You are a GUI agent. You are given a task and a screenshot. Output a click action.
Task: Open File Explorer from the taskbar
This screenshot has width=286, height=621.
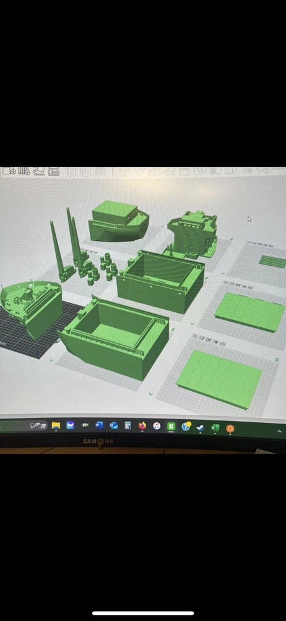(x=56, y=425)
